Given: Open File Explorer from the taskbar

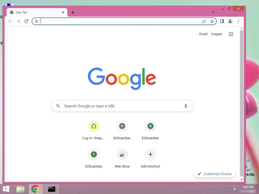Looking at the screenshot, I should (x=20, y=189).
